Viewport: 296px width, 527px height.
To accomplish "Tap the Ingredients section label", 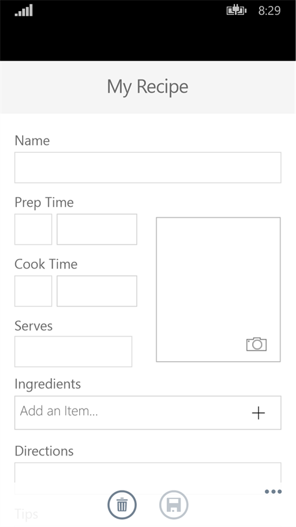I will (47, 384).
